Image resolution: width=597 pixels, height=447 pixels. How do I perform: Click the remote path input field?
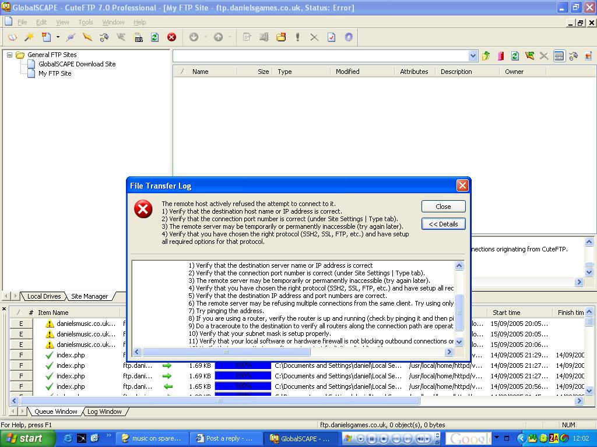[x=321, y=56]
